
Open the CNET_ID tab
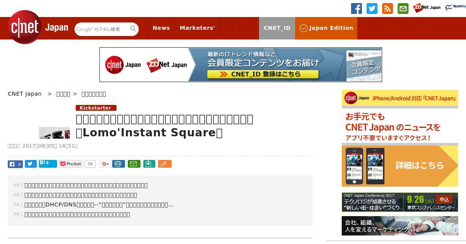coord(277,28)
